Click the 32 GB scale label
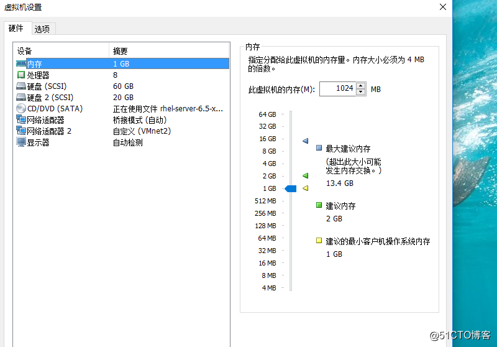This screenshot has height=347, width=497. (x=268, y=126)
